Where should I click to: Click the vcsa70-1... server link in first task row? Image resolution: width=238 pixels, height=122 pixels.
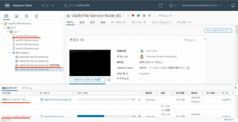click(x=227, y=99)
